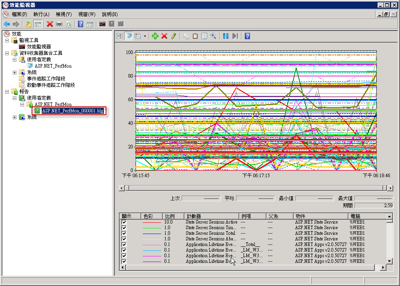This screenshot has width=400, height=286.
Task: Open the 檢視(V) menu
Action: [x=64, y=14]
